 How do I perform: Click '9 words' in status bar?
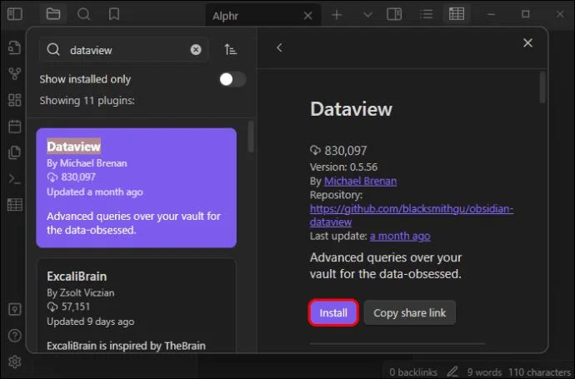click(484, 372)
